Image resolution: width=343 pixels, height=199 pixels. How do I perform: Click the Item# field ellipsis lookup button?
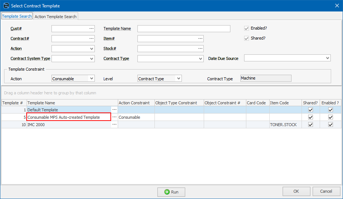(200, 38)
